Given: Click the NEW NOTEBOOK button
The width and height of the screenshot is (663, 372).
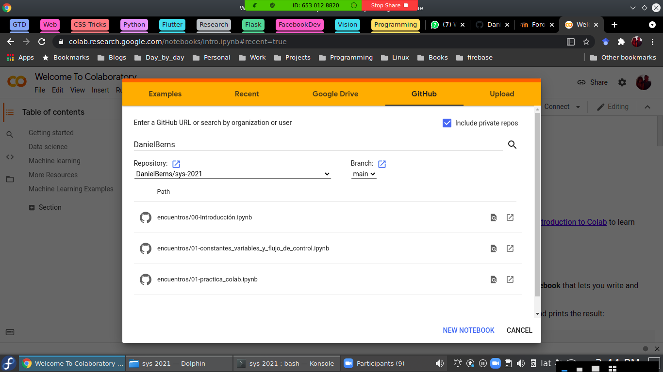Looking at the screenshot, I should pos(468,330).
